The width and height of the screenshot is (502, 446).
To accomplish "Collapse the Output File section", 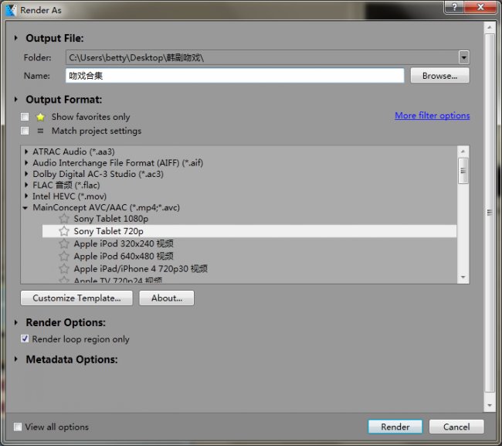I will tap(17, 38).
